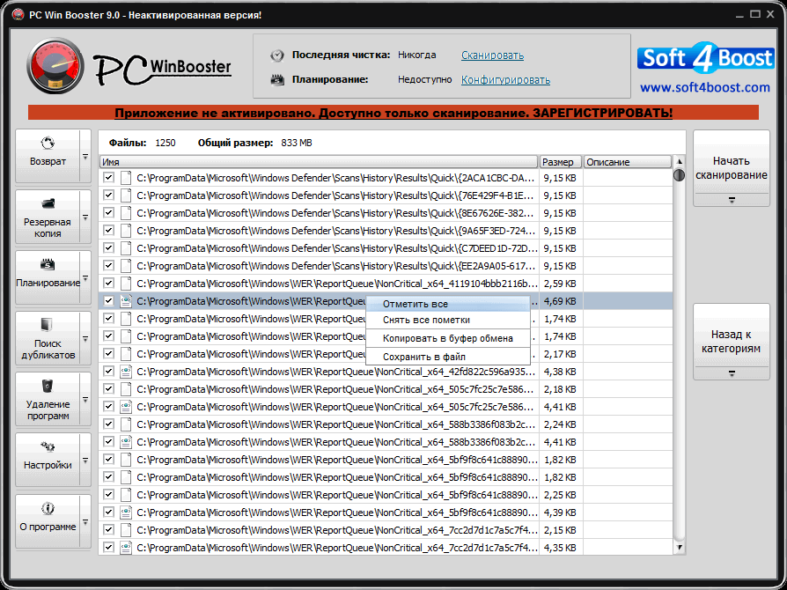Expand the sidebar Планирование dropdown arrow

click(x=85, y=278)
